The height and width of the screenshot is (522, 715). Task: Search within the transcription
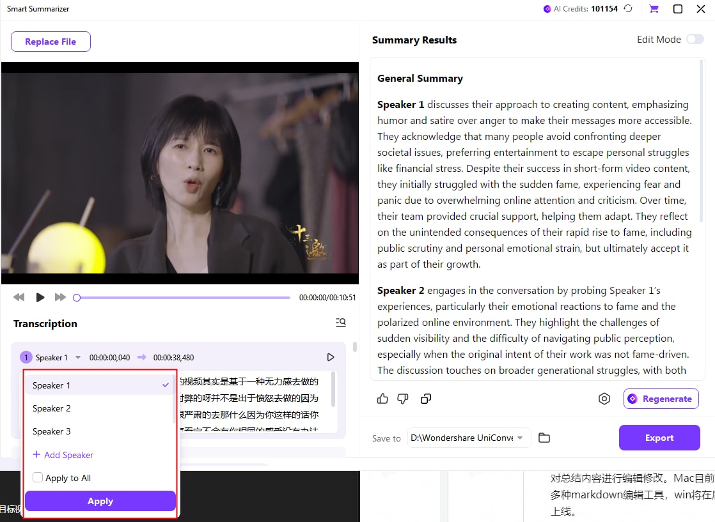click(x=341, y=323)
